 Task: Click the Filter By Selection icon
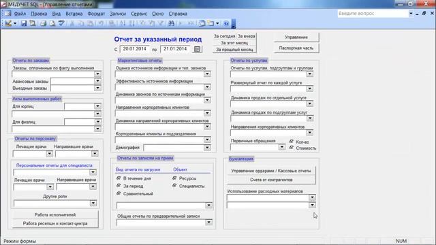(x=142, y=24)
